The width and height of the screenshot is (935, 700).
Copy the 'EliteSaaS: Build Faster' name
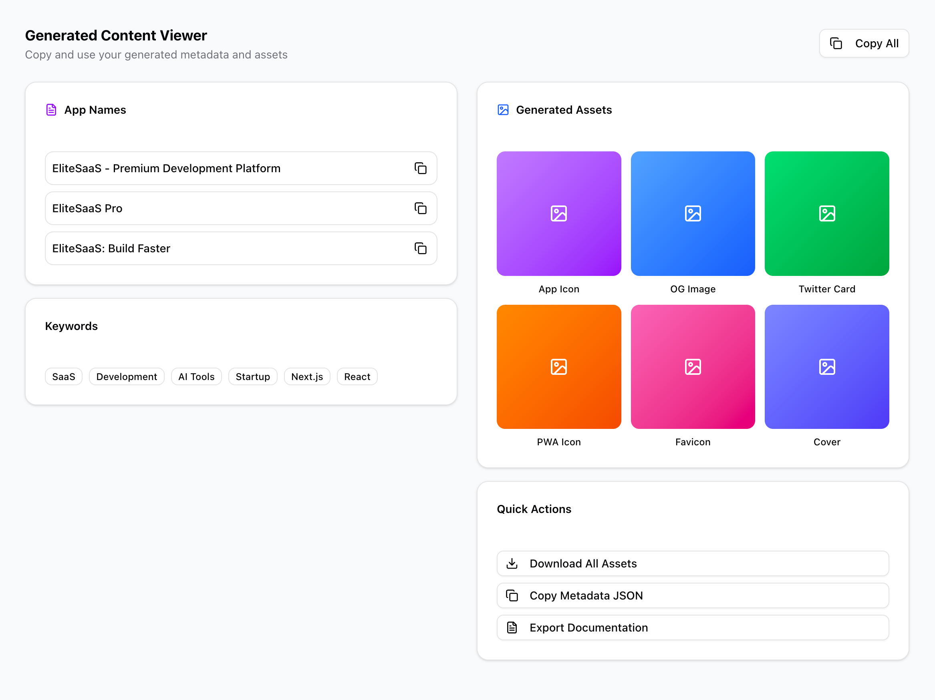420,248
